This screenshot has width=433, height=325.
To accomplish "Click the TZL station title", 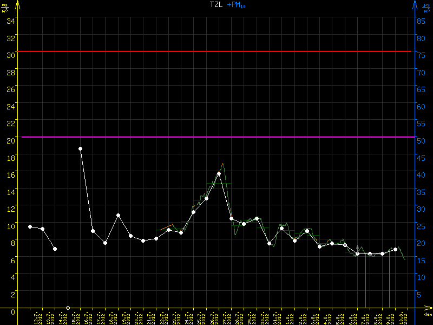I will click(x=216, y=4).
